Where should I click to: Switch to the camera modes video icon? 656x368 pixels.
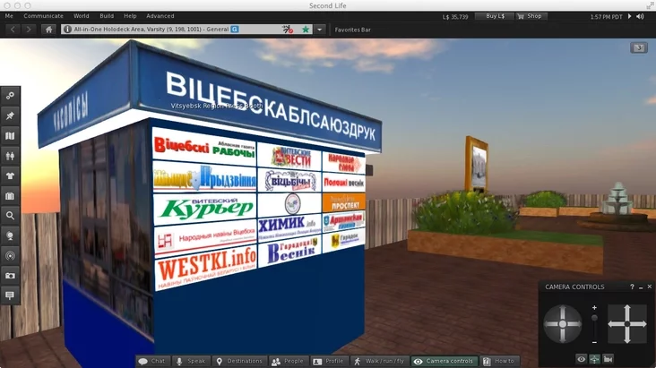point(608,359)
